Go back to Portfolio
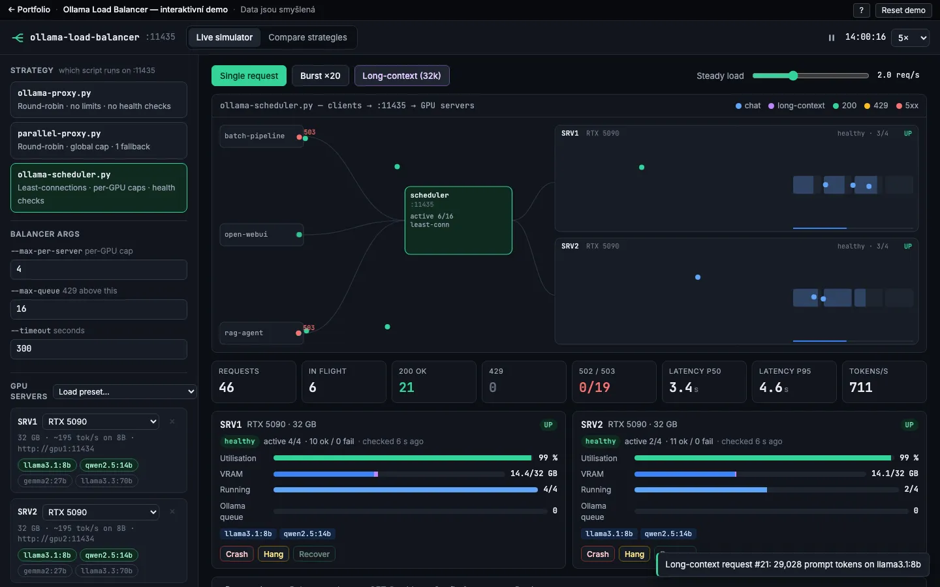The image size is (940, 587). coord(29,10)
